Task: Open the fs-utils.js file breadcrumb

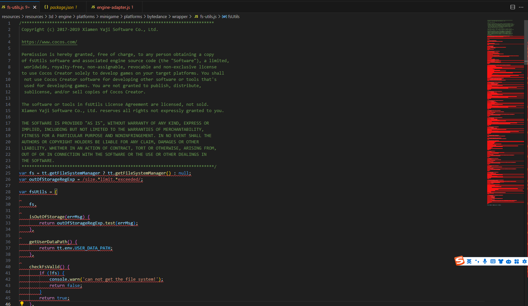Action: [206, 16]
